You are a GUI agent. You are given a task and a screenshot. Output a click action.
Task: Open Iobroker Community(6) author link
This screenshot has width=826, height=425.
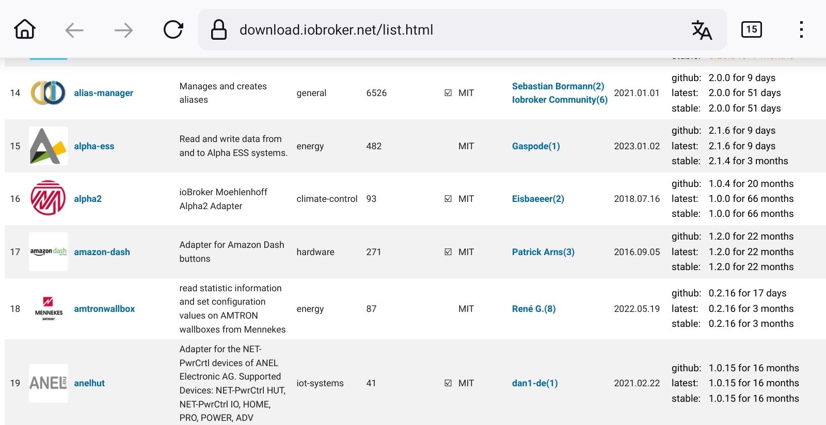[560, 100]
